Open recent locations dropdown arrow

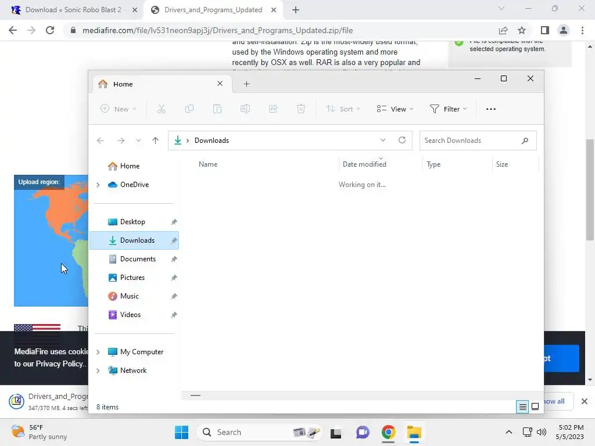coord(138,141)
